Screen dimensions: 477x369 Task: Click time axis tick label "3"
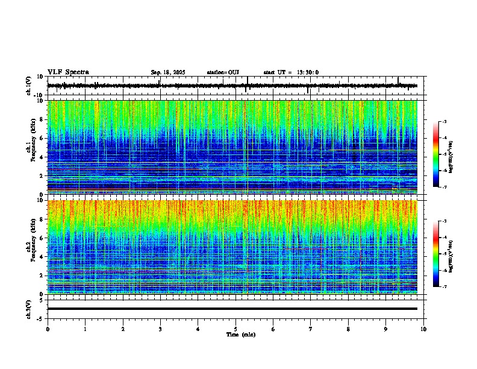160,329
